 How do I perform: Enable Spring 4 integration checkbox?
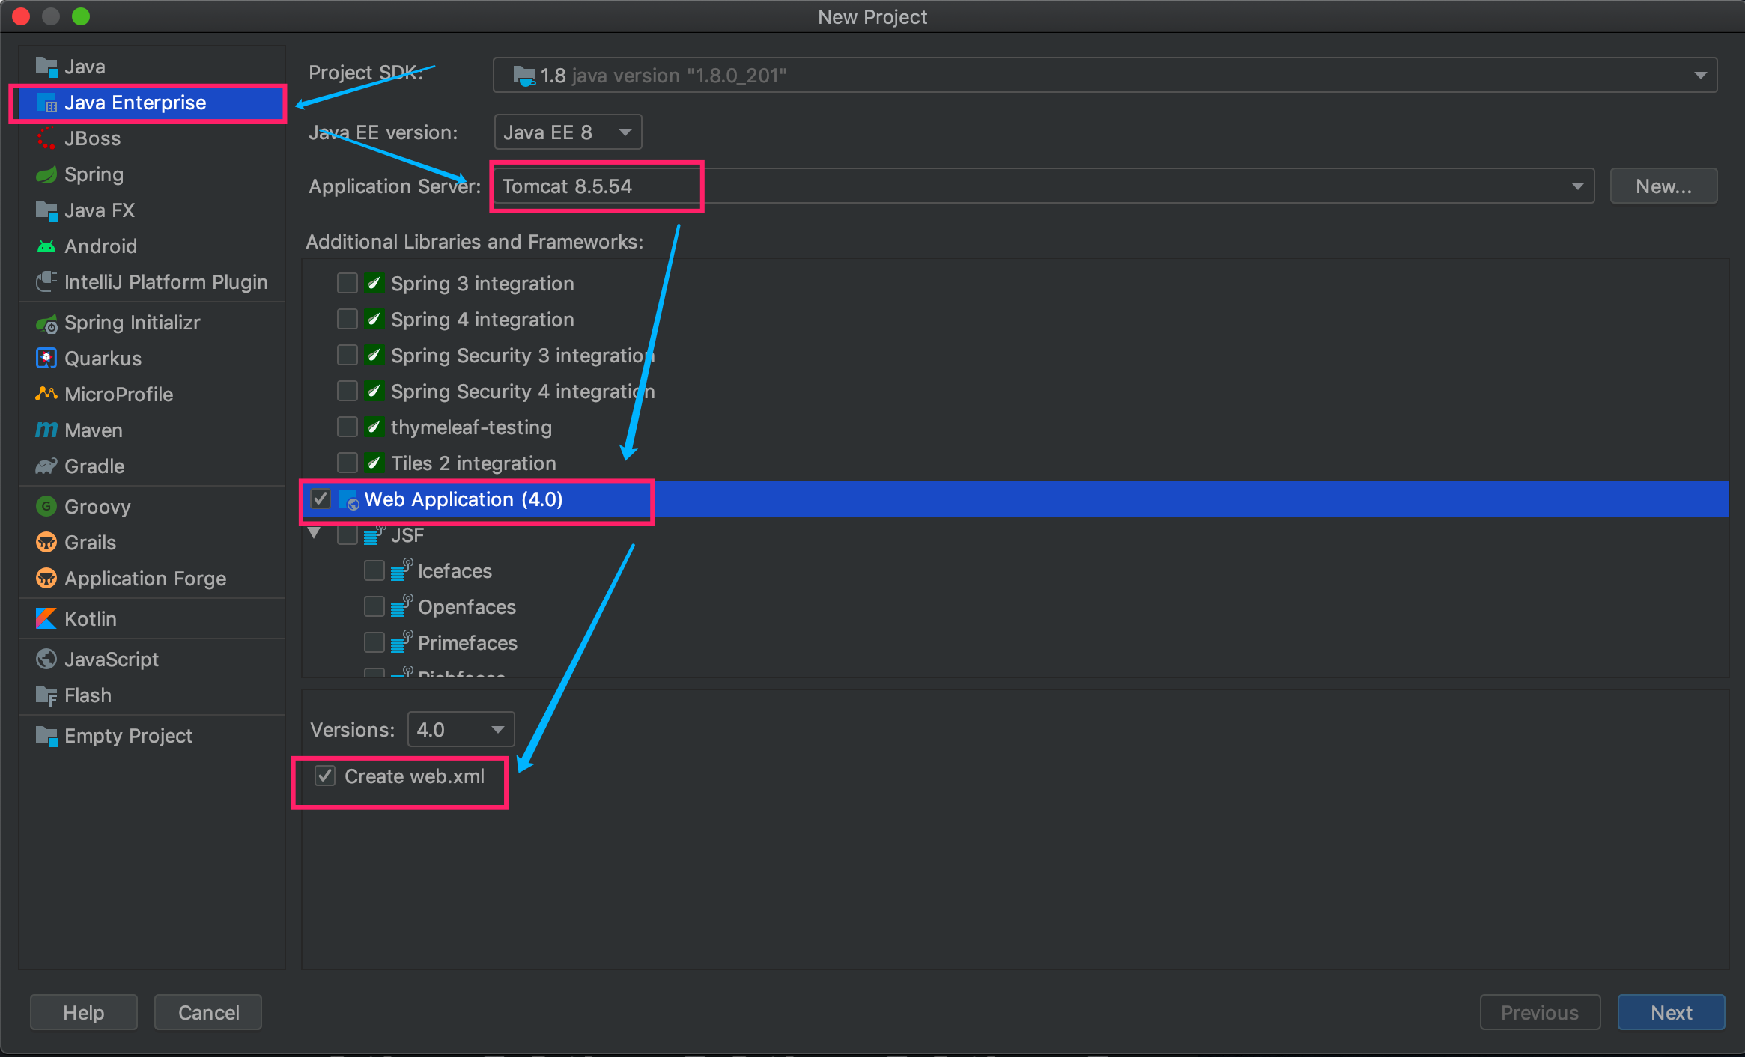pos(348,320)
